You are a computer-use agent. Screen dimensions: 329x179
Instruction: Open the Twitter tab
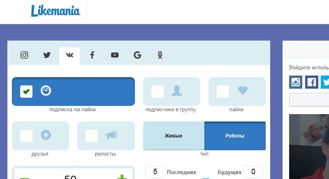(47, 55)
